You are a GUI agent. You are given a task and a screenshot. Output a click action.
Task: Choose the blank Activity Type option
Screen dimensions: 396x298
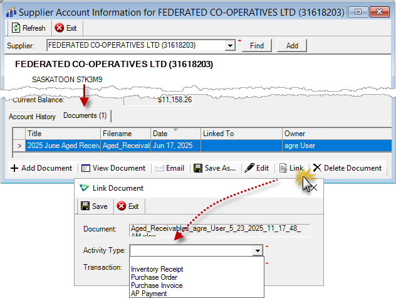(x=197, y=262)
